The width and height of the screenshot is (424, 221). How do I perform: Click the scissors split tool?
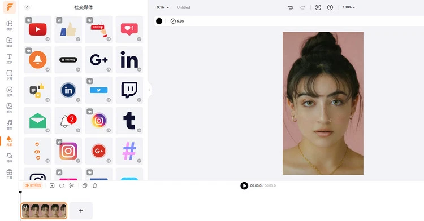(x=72, y=185)
